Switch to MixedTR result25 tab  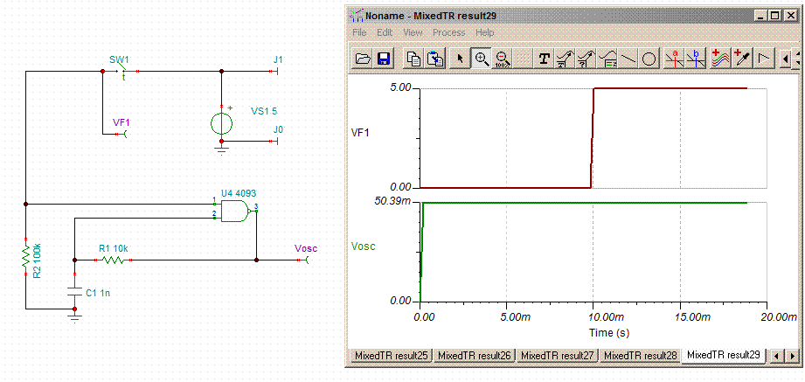pos(392,355)
